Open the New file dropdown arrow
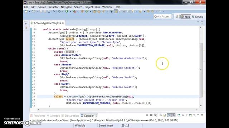 [29, 11]
